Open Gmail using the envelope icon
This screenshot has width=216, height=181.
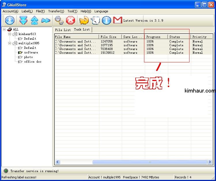pyautogui.click(x=118, y=20)
